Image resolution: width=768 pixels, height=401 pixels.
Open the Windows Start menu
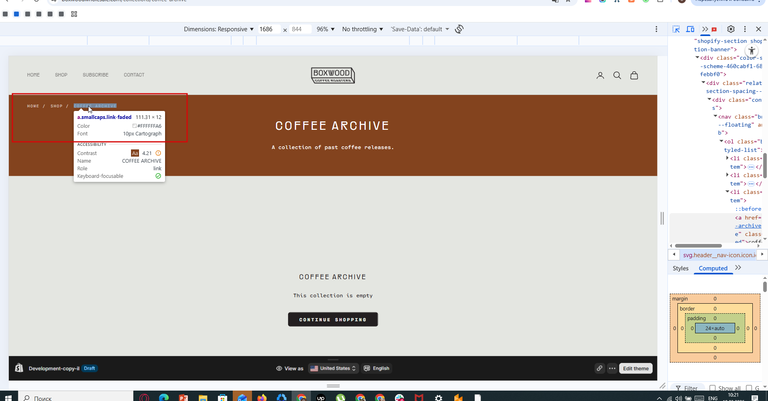point(8,398)
